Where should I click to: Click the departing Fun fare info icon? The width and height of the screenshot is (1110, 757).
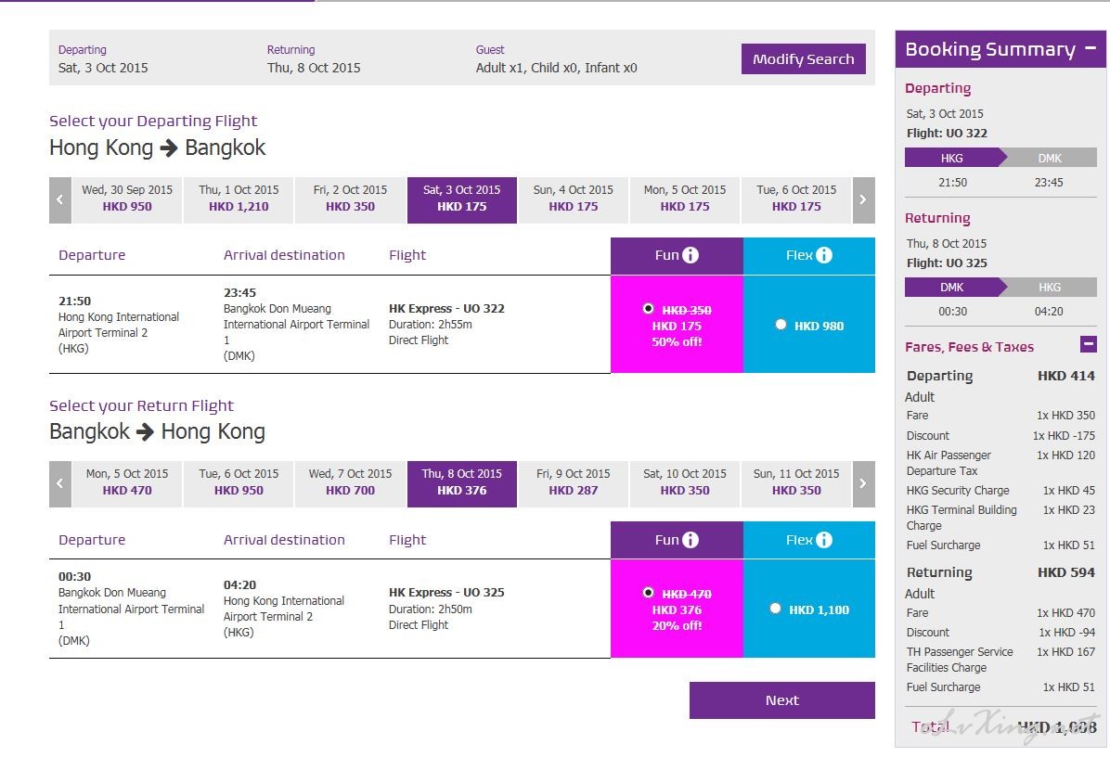coord(691,255)
